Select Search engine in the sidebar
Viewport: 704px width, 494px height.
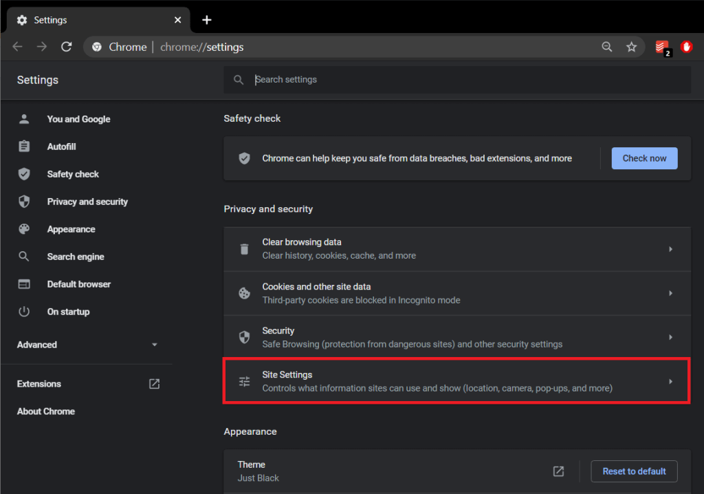(x=76, y=257)
